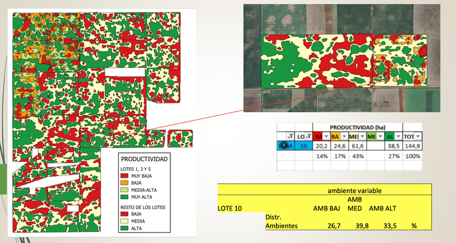Click the cream MEDIA legend swatch
This screenshot has height=243, width=456.
(124, 221)
